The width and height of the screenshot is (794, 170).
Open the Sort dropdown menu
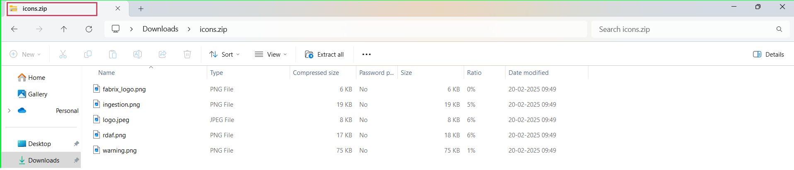[225, 54]
